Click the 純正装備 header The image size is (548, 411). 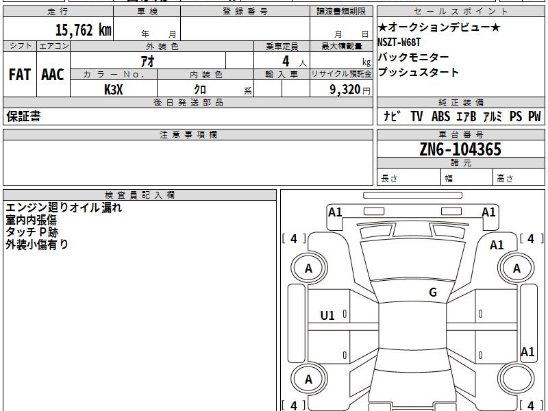tap(460, 102)
